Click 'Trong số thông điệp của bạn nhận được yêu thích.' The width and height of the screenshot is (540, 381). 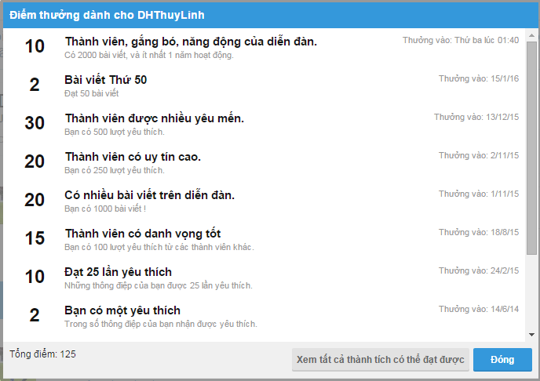coord(161,325)
